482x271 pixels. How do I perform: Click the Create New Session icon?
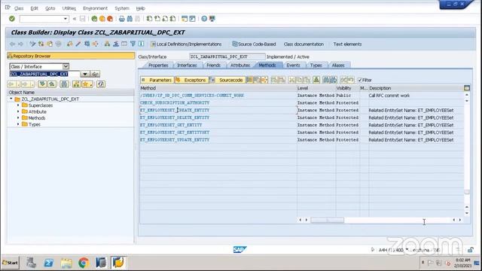pyautogui.click(x=185, y=19)
